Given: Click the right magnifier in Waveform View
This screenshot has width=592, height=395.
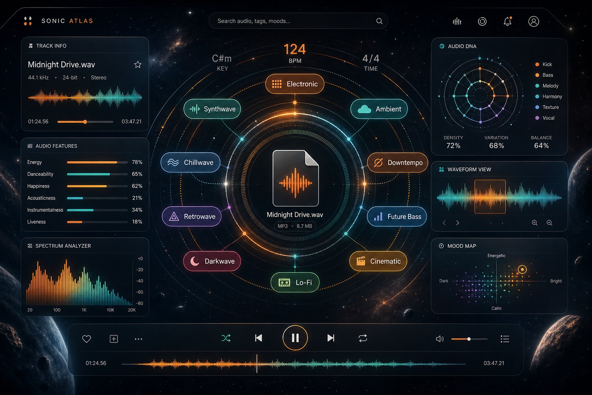Looking at the screenshot, I should [x=550, y=223].
